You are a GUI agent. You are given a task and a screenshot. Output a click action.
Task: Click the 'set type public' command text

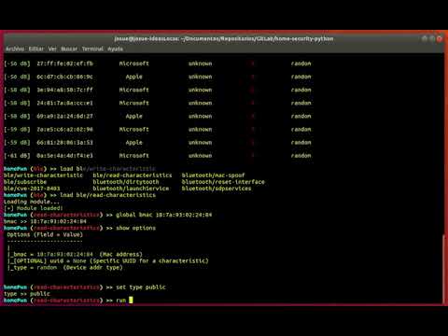click(141, 287)
